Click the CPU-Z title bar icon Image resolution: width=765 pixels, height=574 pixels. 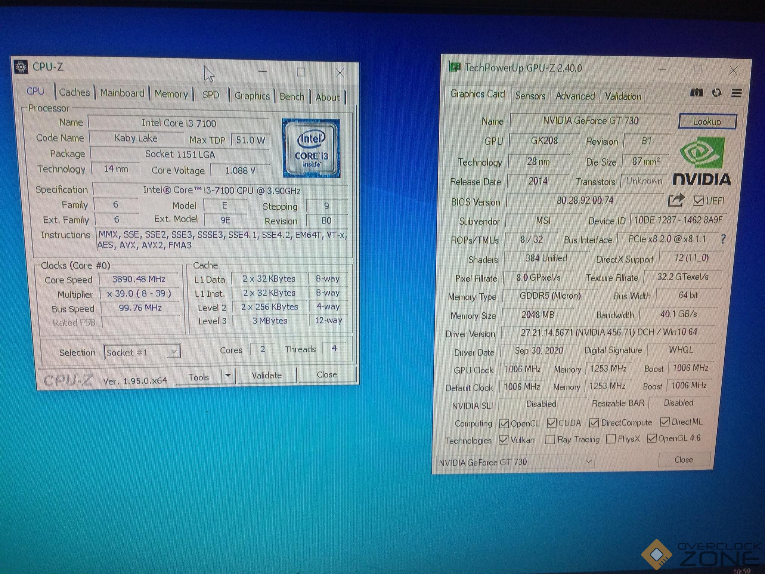[21, 67]
